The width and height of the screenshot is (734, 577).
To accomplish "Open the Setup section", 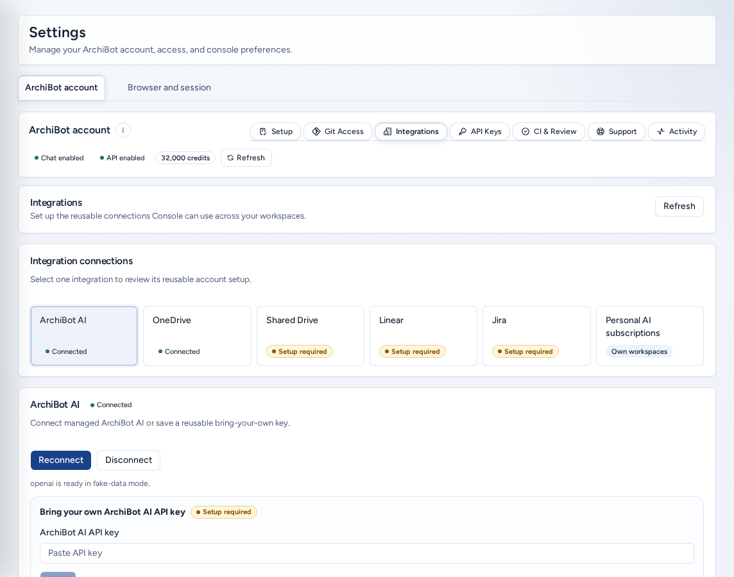I will click(276, 131).
